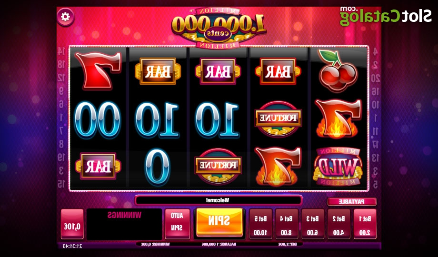This screenshot has height=257, width=438.
Task: Select Bet 2 at 4.00
Action: [x=339, y=224]
